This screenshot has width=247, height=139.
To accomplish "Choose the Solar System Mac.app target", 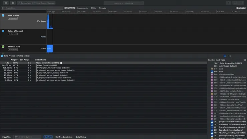I will click(45, 3).
